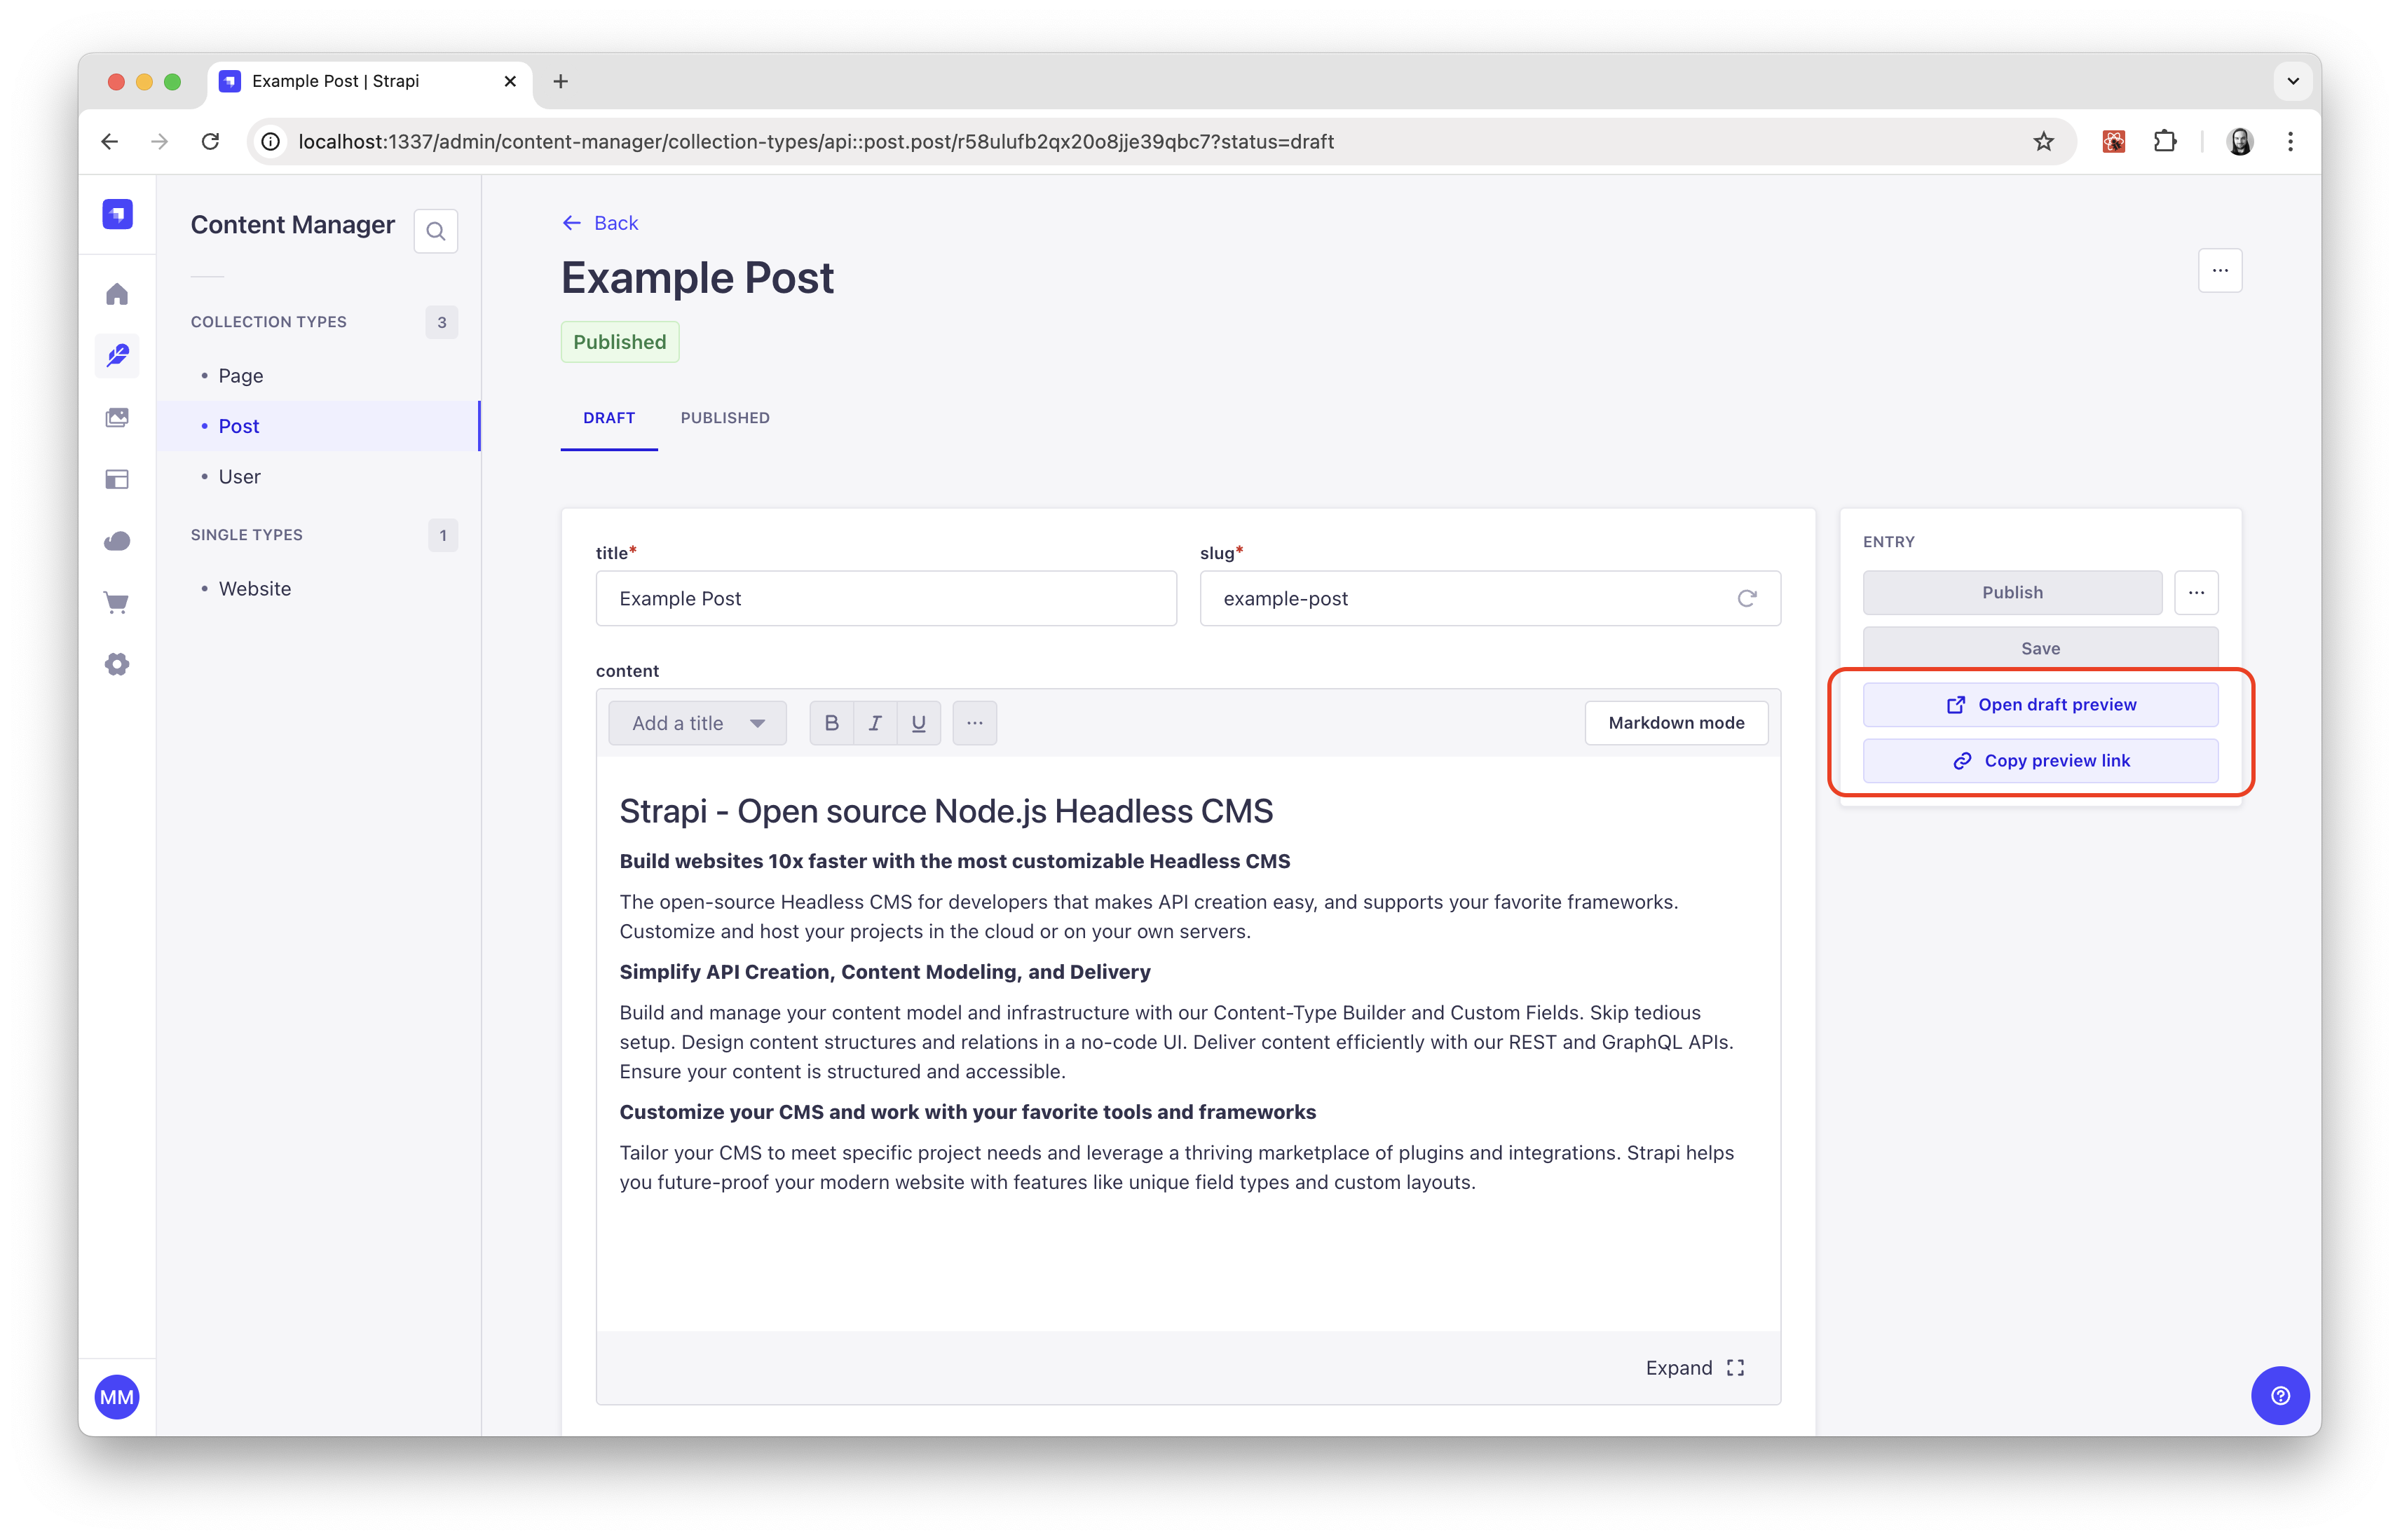Click the copy preview link icon

point(1963,760)
